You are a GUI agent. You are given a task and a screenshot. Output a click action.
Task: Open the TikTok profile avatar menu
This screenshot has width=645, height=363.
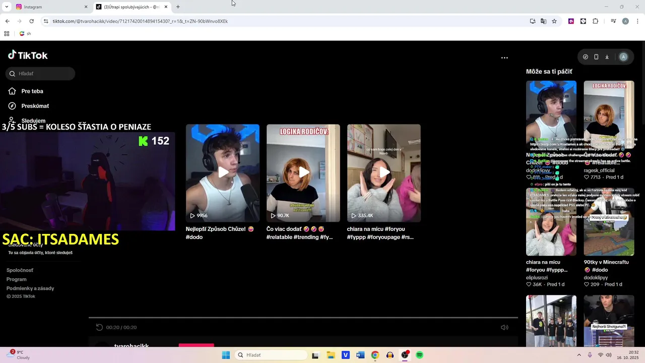pos(623,57)
